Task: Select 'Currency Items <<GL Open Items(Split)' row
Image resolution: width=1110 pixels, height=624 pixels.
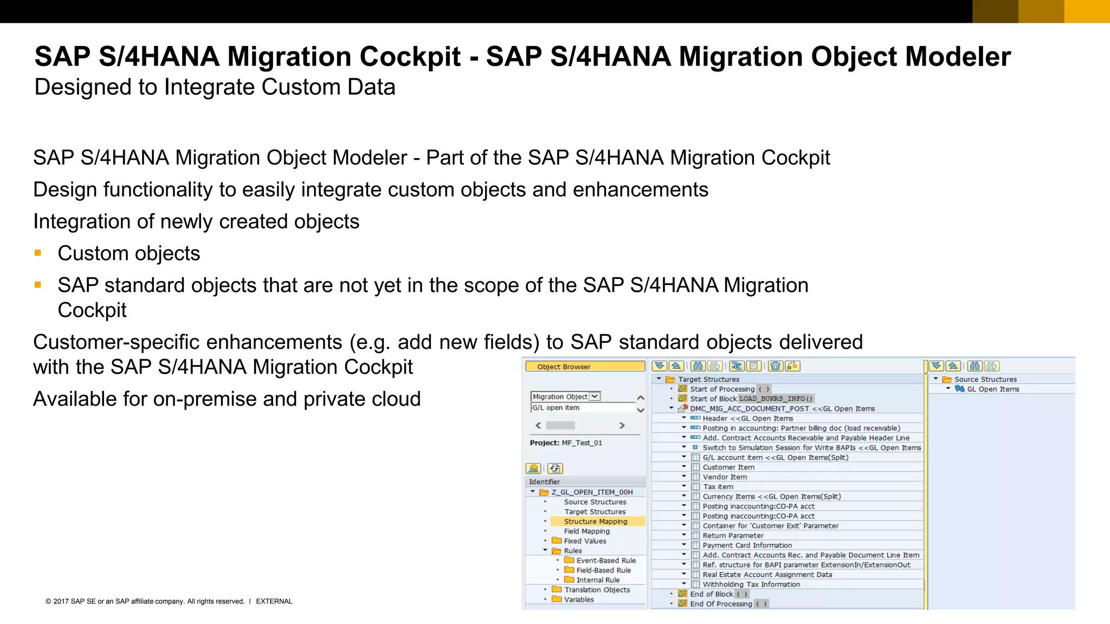Action: (788, 497)
